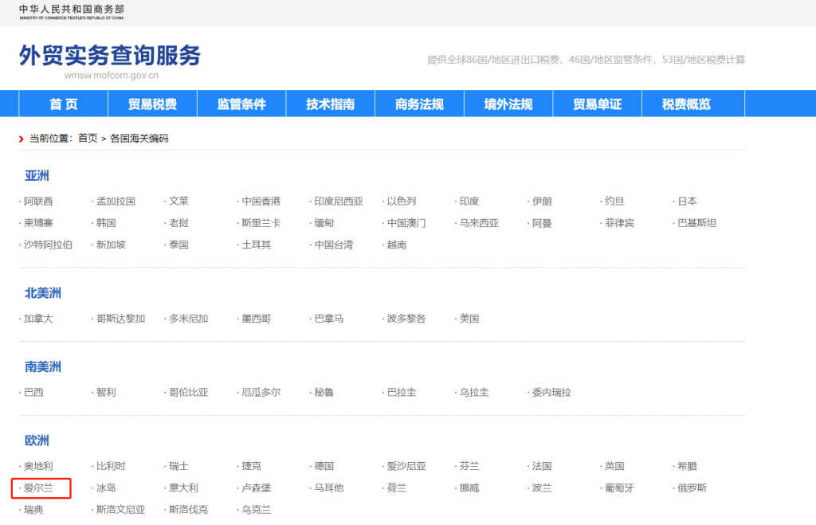
Task: Click the 约旦 link
Action: click(x=614, y=202)
